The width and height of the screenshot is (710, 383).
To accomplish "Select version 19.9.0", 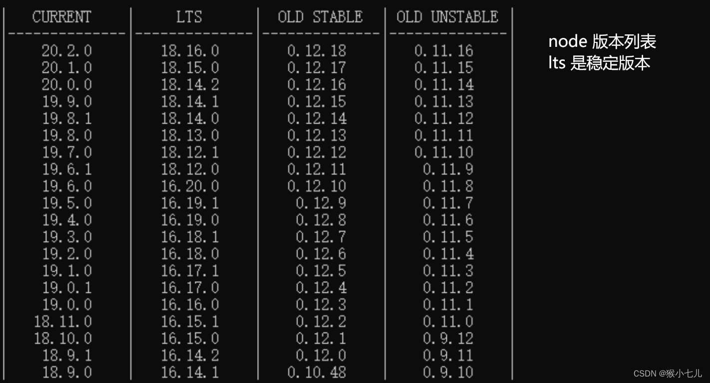I will point(67,101).
